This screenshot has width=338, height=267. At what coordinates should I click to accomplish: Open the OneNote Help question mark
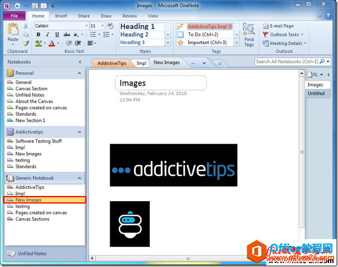(328, 16)
